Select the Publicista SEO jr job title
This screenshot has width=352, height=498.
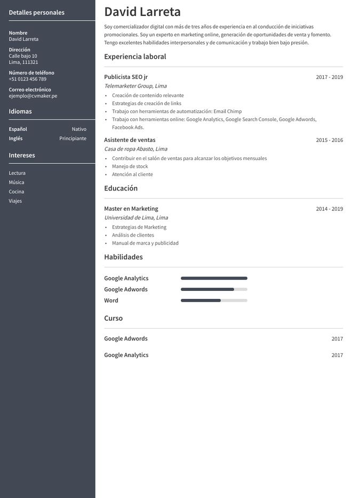point(126,77)
